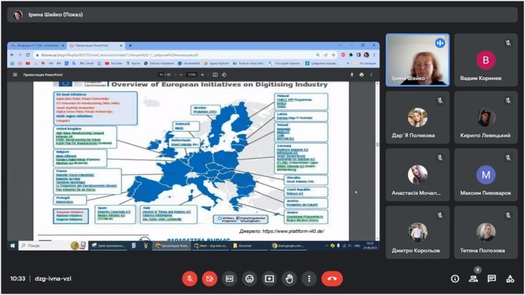Open the emoji reactions button
Screen dimensions: 525x295
point(250,279)
